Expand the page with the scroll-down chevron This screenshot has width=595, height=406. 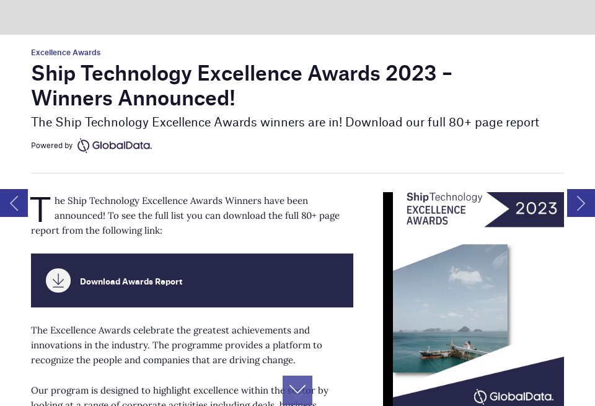[x=297, y=389]
